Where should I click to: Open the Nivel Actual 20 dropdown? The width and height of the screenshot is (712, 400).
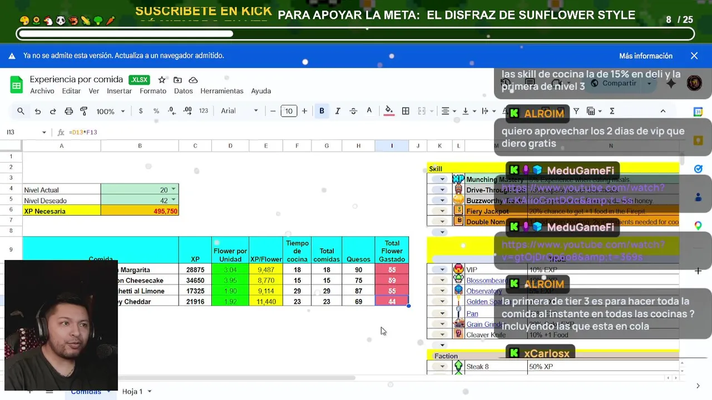click(x=174, y=189)
